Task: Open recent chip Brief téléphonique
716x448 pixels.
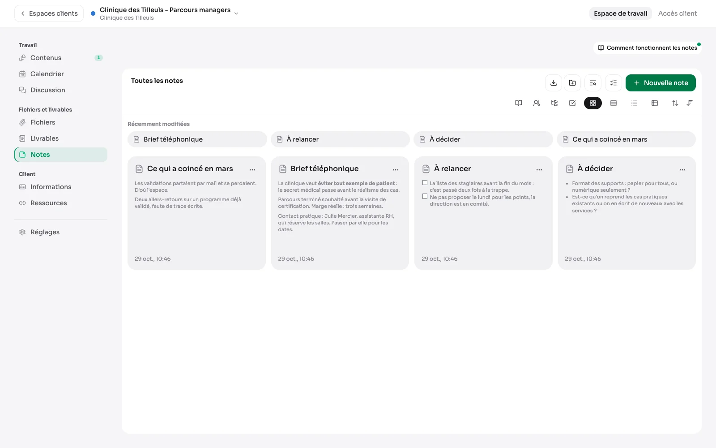Action: [x=197, y=139]
